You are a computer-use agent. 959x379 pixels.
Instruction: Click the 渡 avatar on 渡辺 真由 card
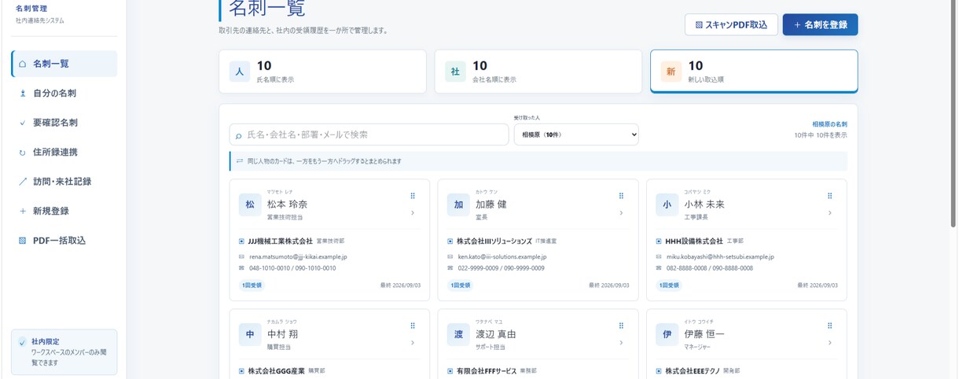(458, 334)
